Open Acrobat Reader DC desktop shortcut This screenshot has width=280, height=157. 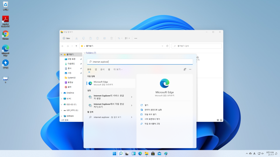tap(5, 21)
